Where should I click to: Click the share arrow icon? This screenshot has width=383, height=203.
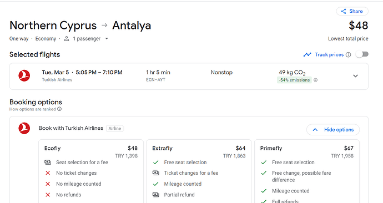[x=344, y=11]
